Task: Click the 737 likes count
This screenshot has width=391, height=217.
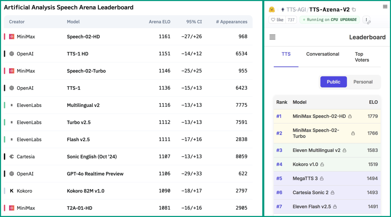Action: [x=291, y=20]
